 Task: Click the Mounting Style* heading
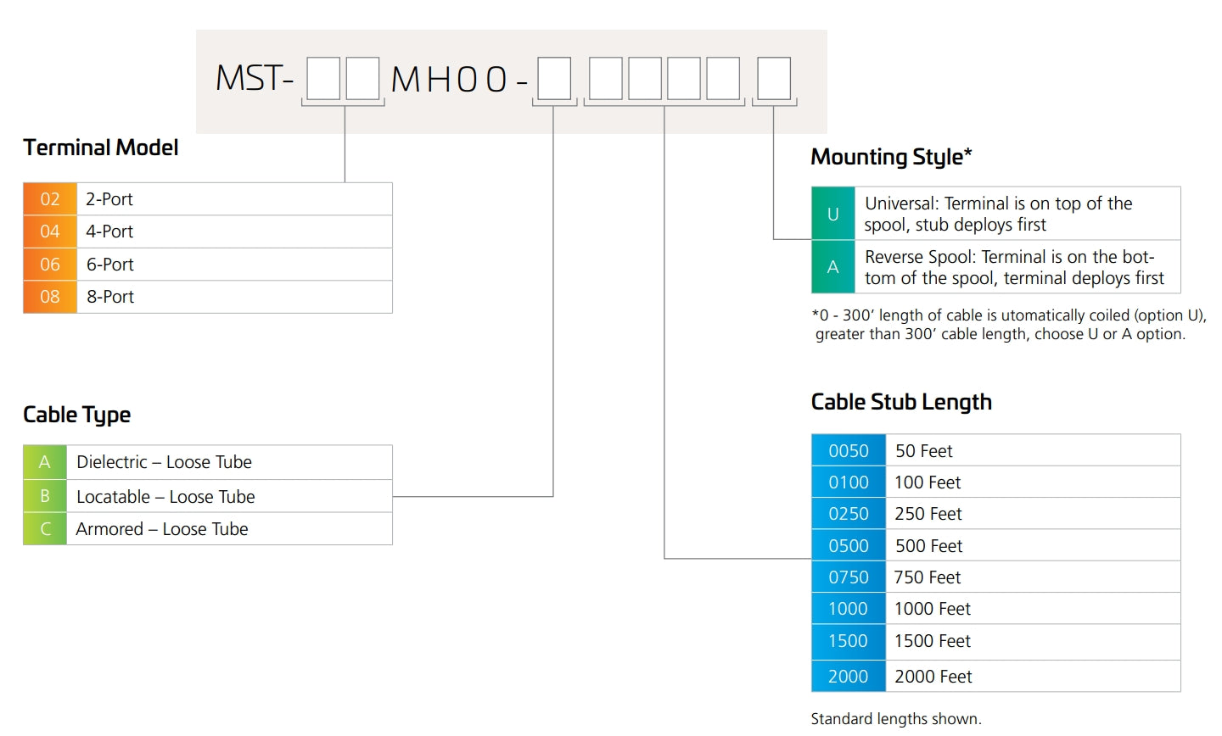coord(891,157)
